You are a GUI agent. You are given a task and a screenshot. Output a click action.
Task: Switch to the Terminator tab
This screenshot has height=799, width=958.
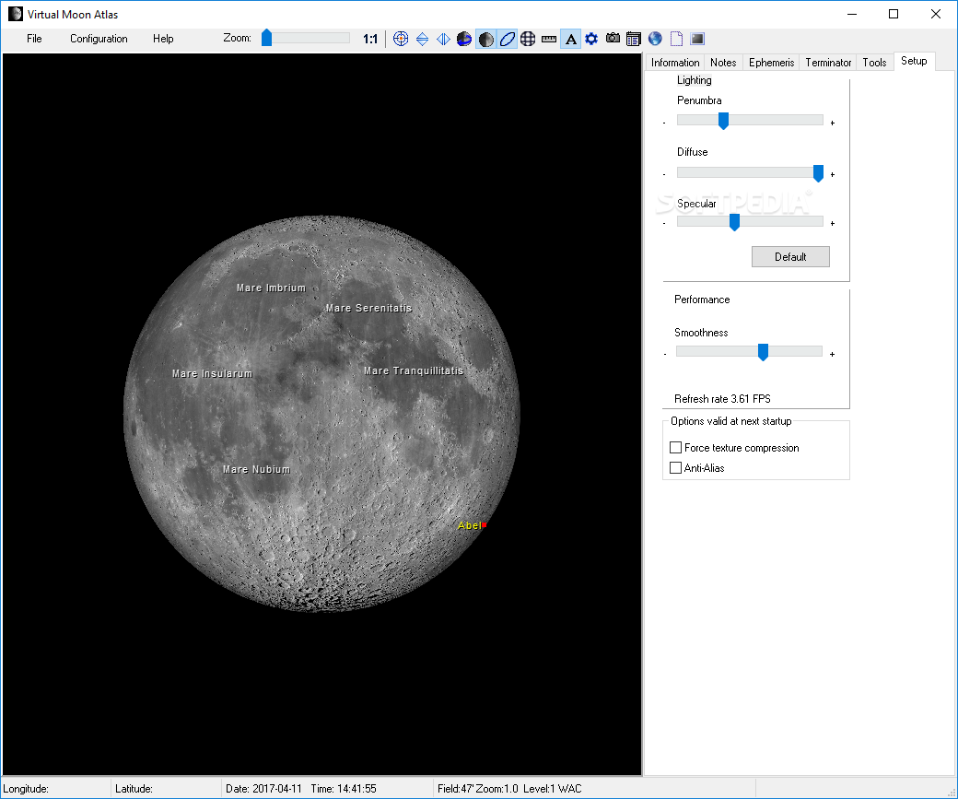click(828, 63)
